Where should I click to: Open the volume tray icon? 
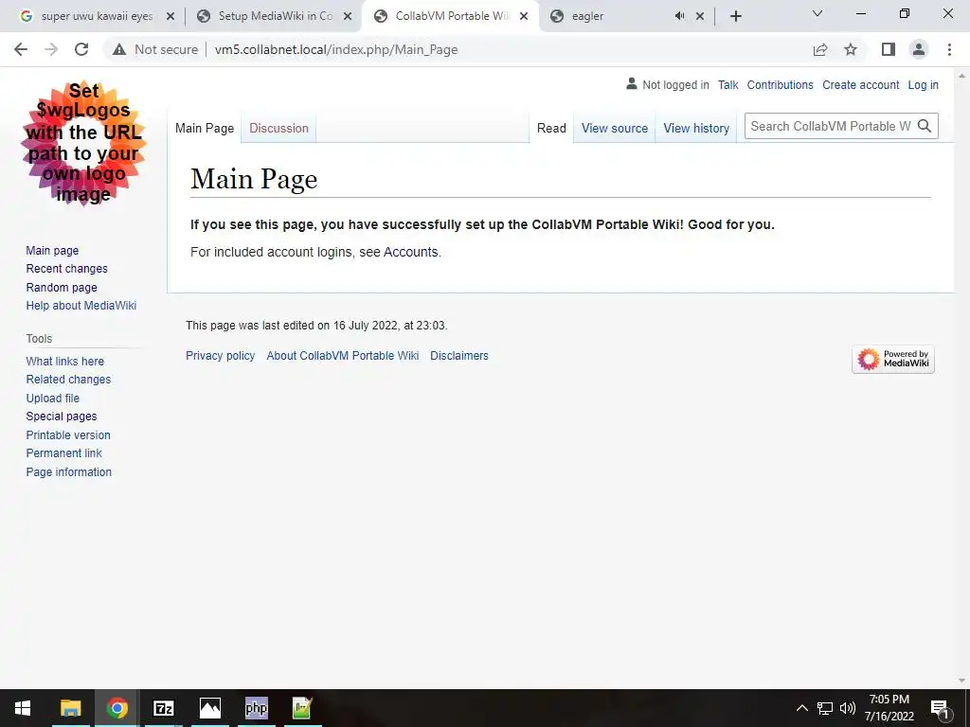click(848, 708)
